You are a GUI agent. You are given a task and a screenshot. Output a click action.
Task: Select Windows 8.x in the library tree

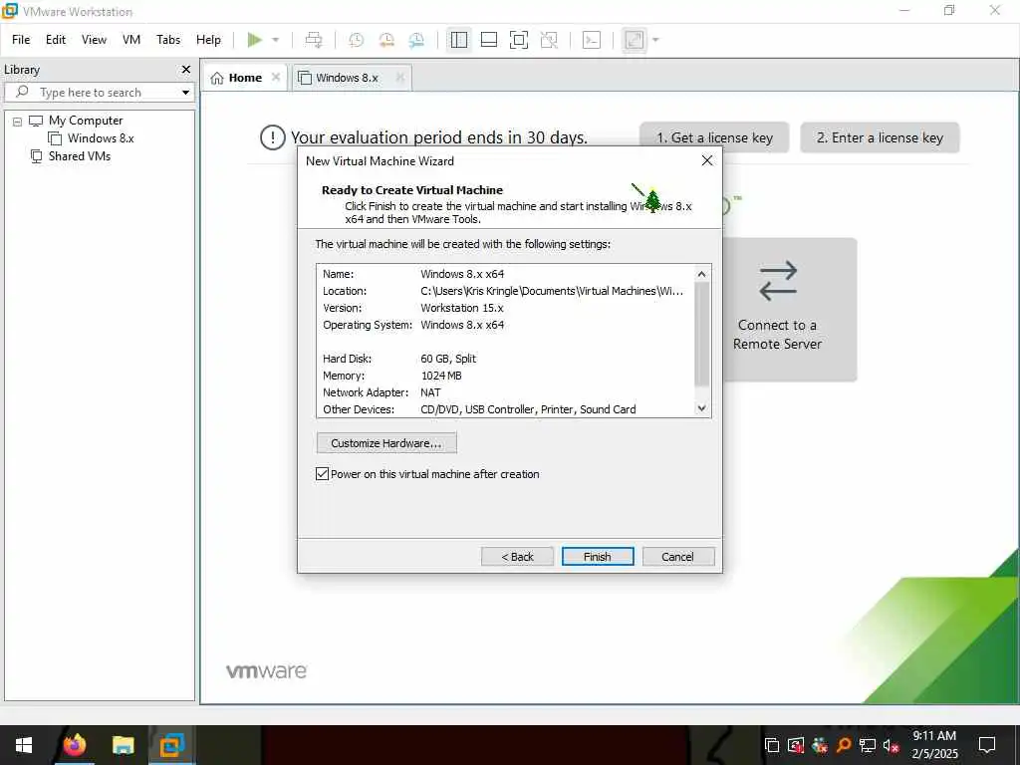tap(101, 137)
